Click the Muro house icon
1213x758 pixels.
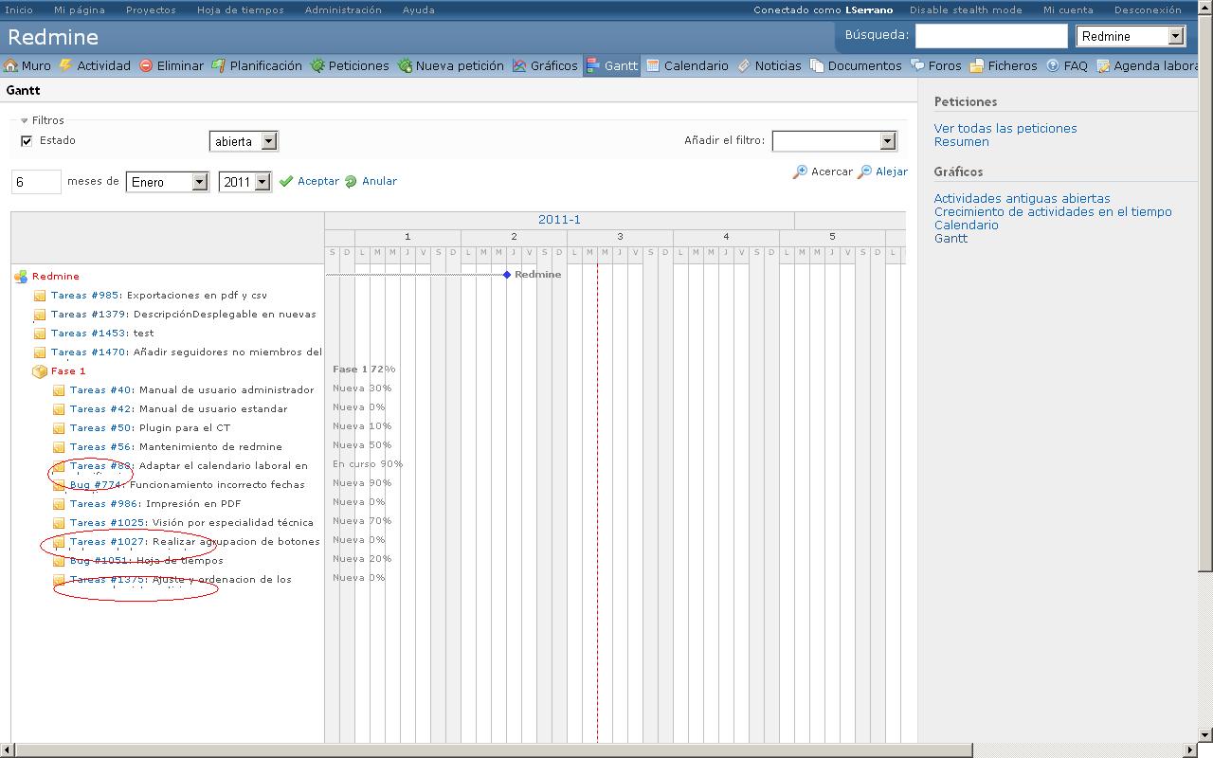click(11, 65)
